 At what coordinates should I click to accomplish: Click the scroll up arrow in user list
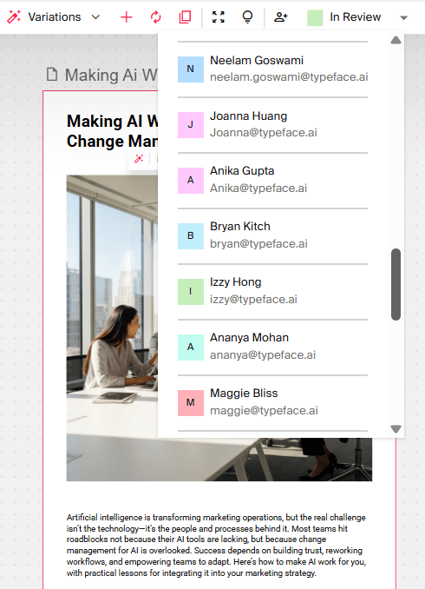pyautogui.click(x=396, y=40)
